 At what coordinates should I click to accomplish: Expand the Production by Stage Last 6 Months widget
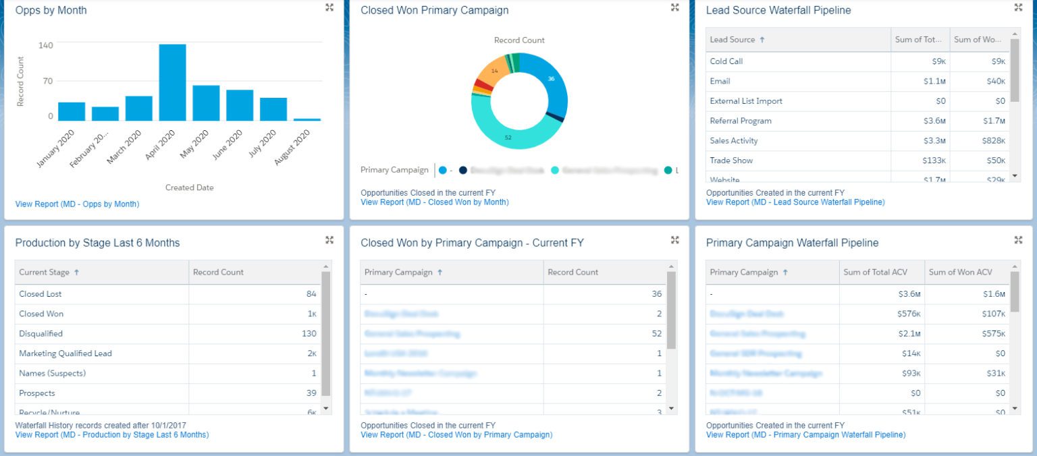tap(329, 239)
